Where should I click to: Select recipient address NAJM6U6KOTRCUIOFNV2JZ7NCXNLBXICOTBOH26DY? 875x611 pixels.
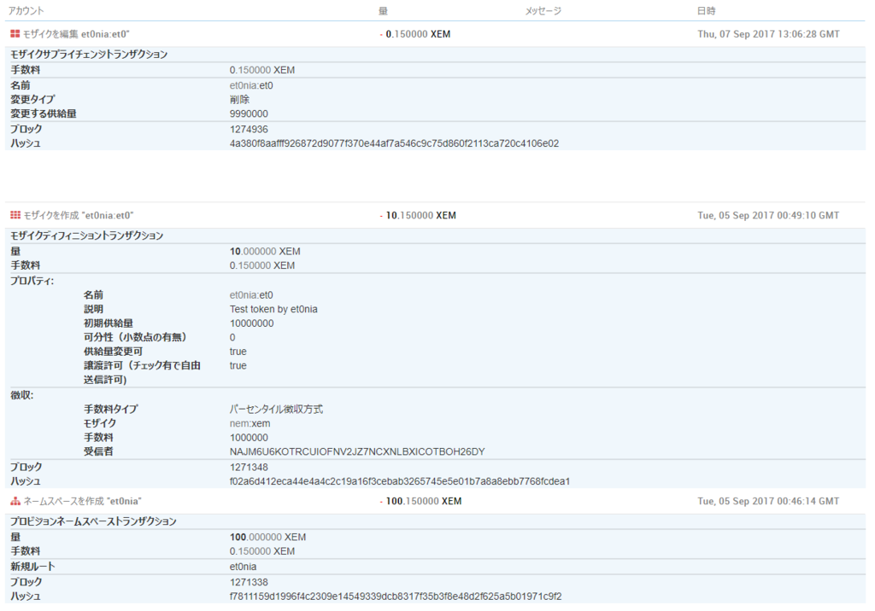click(x=357, y=451)
